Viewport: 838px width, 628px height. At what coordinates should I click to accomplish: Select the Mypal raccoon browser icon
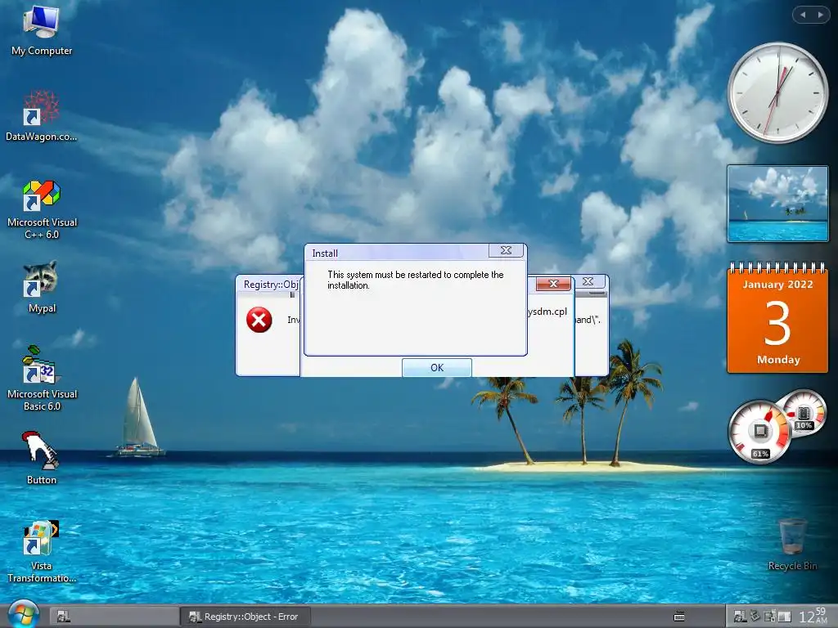41,287
